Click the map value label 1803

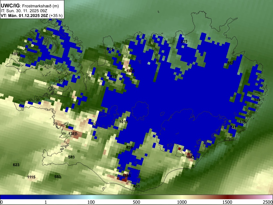click(190, 157)
